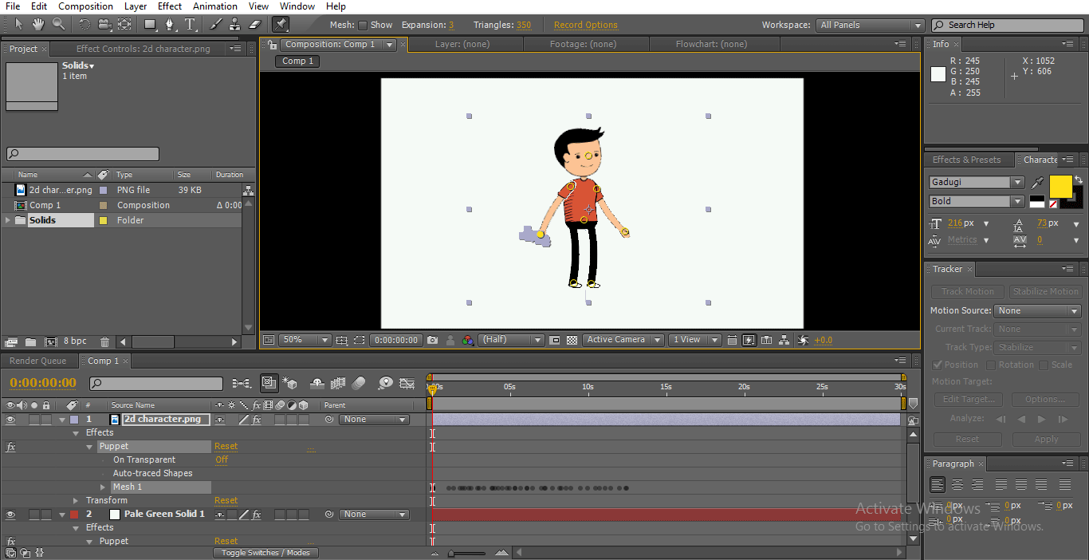Screen dimensions: 1089x560
Task: Enable the Position checkbox in the Tracker panel
Action: 936,365
